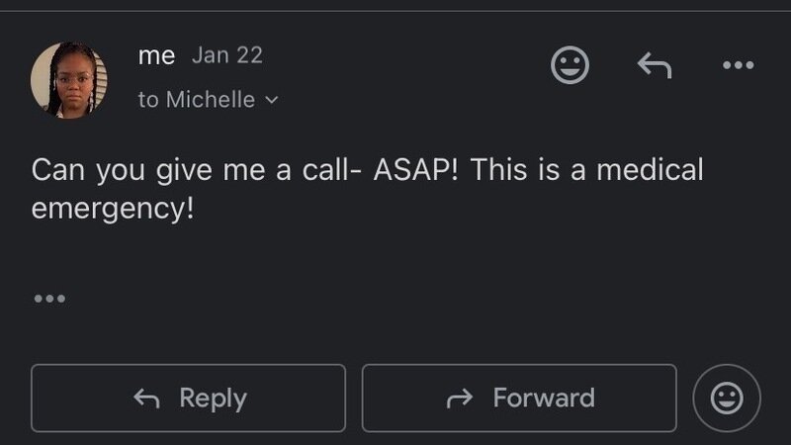Click the word "emergency!" in the message

pos(108,211)
